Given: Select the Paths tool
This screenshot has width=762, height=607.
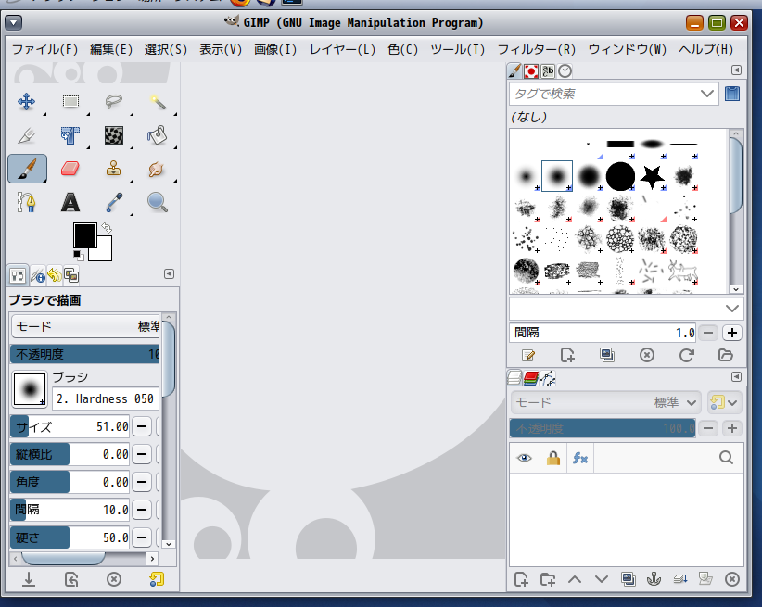Looking at the screenshot, I should coord(27,202).
